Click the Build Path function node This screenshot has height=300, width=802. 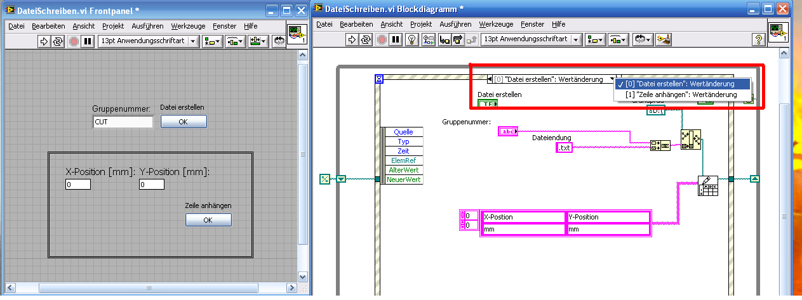(690, 140)
